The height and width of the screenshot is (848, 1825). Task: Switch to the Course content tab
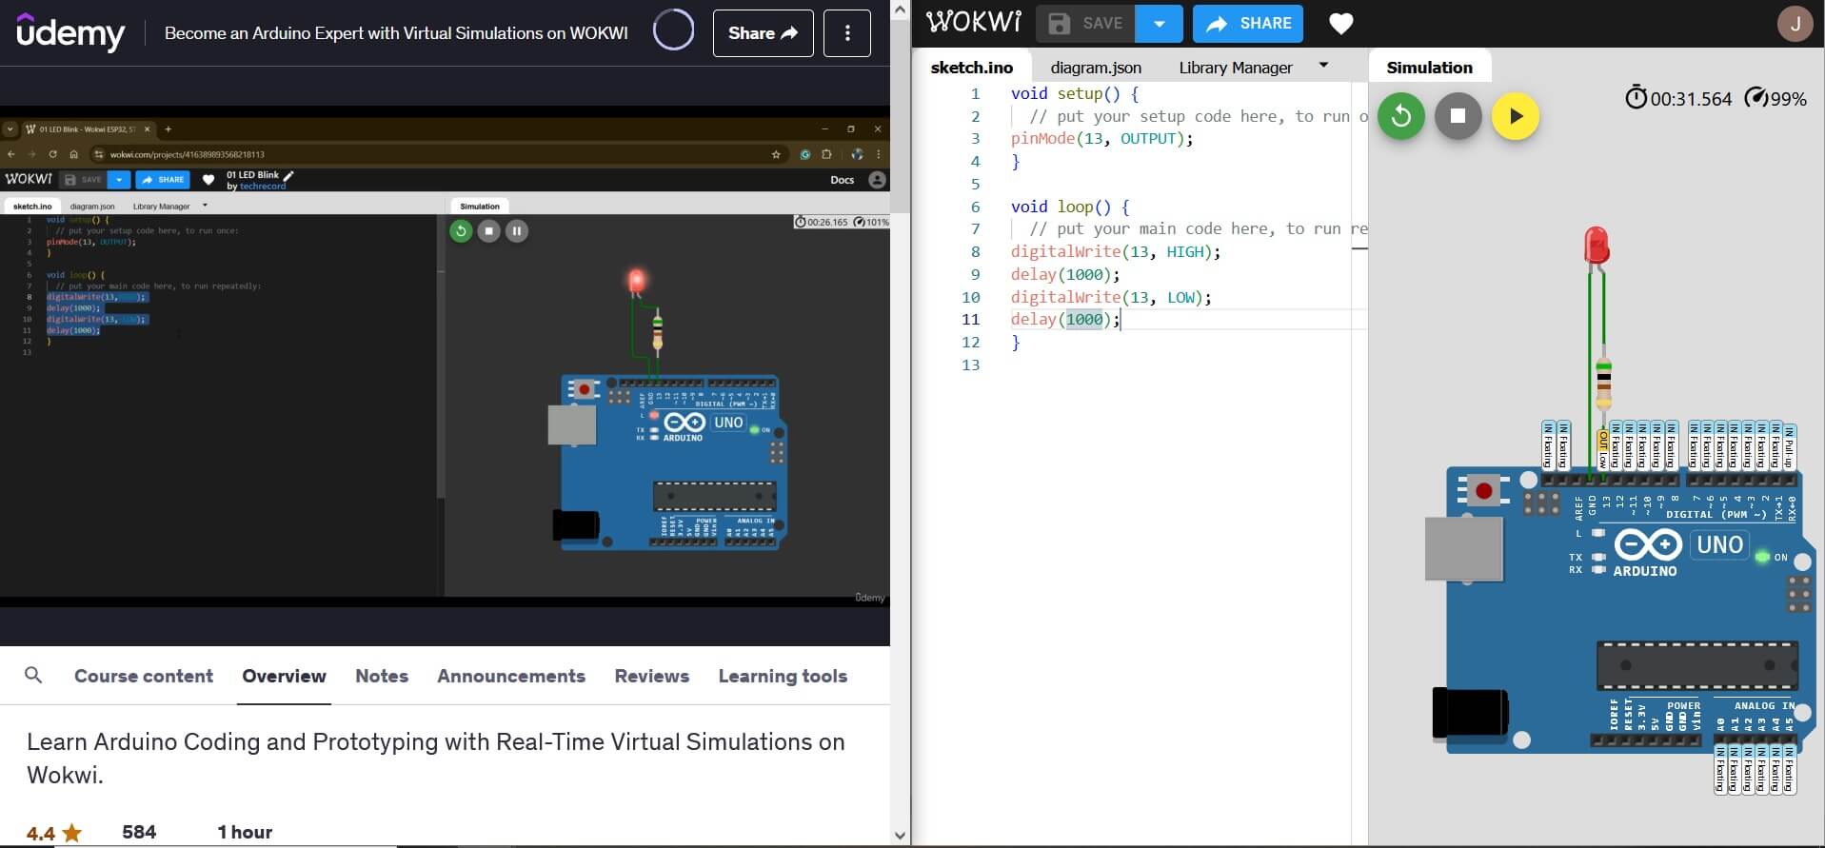coord(144,676)
